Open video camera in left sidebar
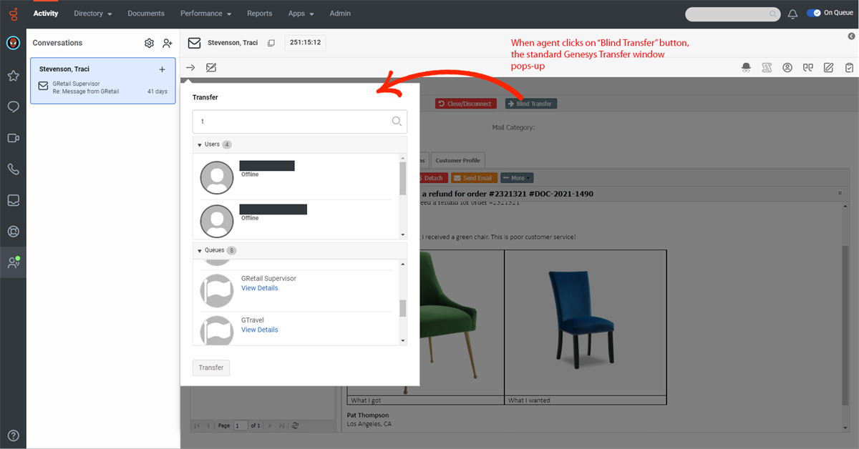Image resolution: width=859 pixels, height=449 pixels. click(x=13, y=138)
